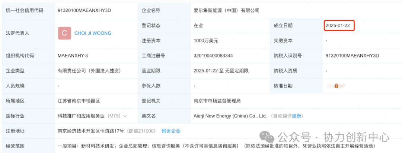The height and width of the screenshot is (153, 402).
Task: Select taxpayer ID value beside 纳税人识别号
Action: 352,56
